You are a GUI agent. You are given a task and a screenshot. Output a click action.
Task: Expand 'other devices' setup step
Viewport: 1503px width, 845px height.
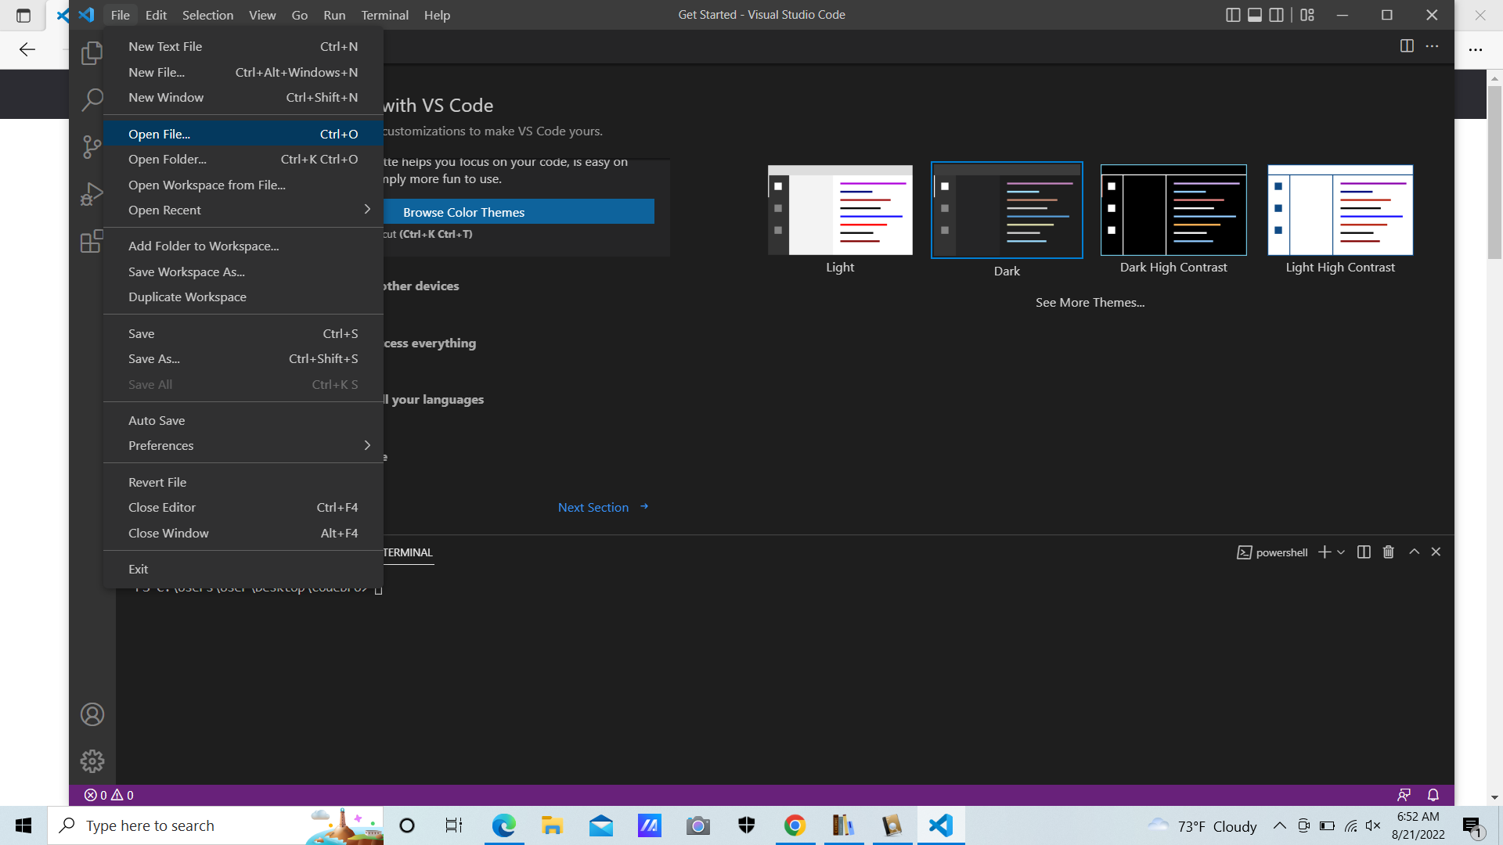(421, 286)
